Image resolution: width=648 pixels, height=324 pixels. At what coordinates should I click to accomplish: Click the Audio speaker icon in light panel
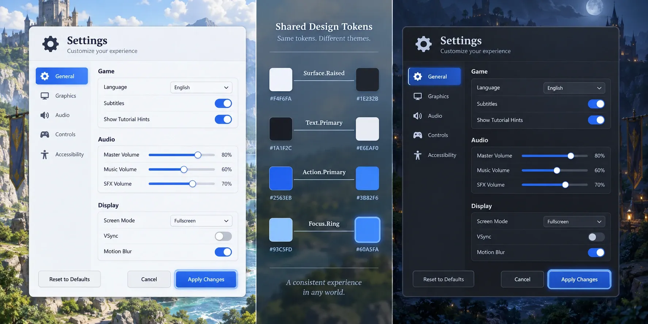[x=45, y=115]
